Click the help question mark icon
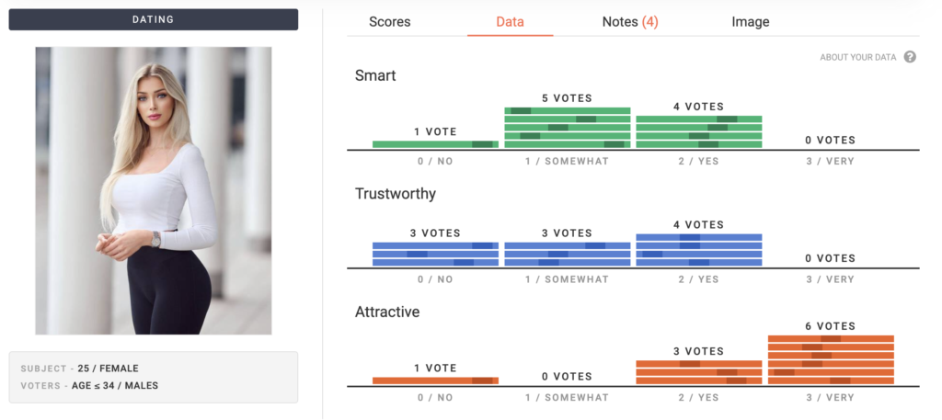Image resolution: width=942 pixels, height=420 pixels. [910, 57]
